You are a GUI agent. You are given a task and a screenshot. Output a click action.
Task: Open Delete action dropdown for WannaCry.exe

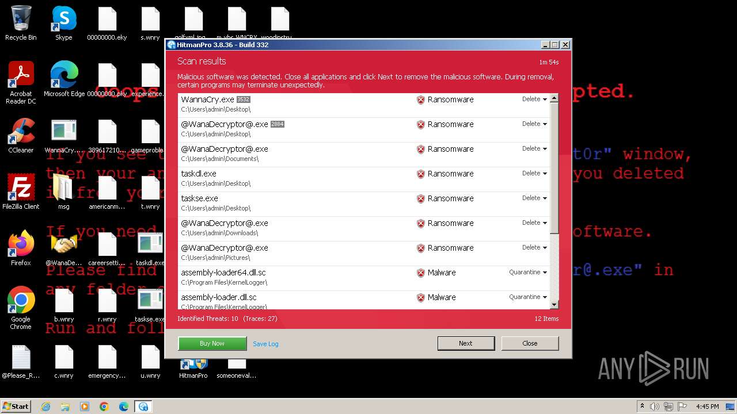point(534,99)
